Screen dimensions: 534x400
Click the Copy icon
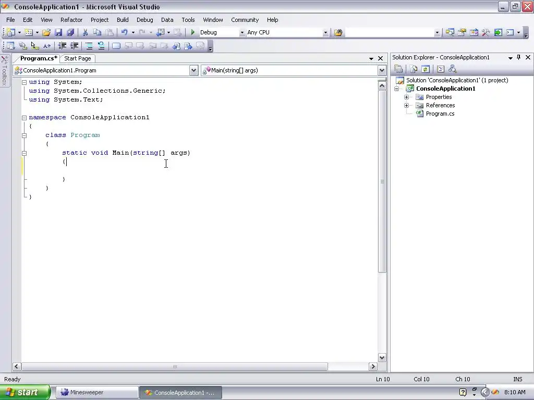[98, 32]
